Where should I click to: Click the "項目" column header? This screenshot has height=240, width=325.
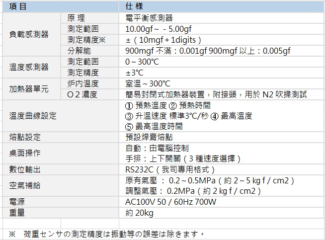18,6
